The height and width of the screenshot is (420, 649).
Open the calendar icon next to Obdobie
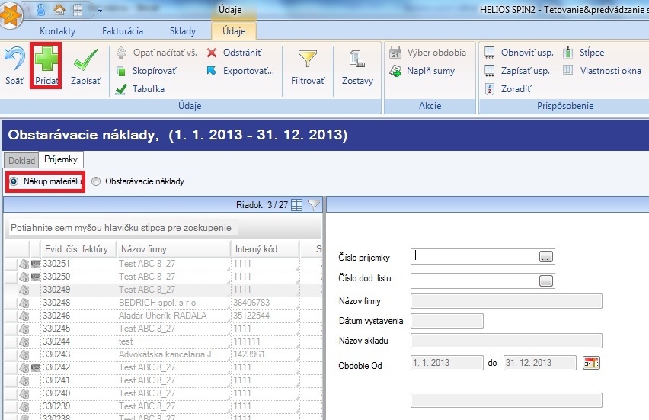point(591,363)
